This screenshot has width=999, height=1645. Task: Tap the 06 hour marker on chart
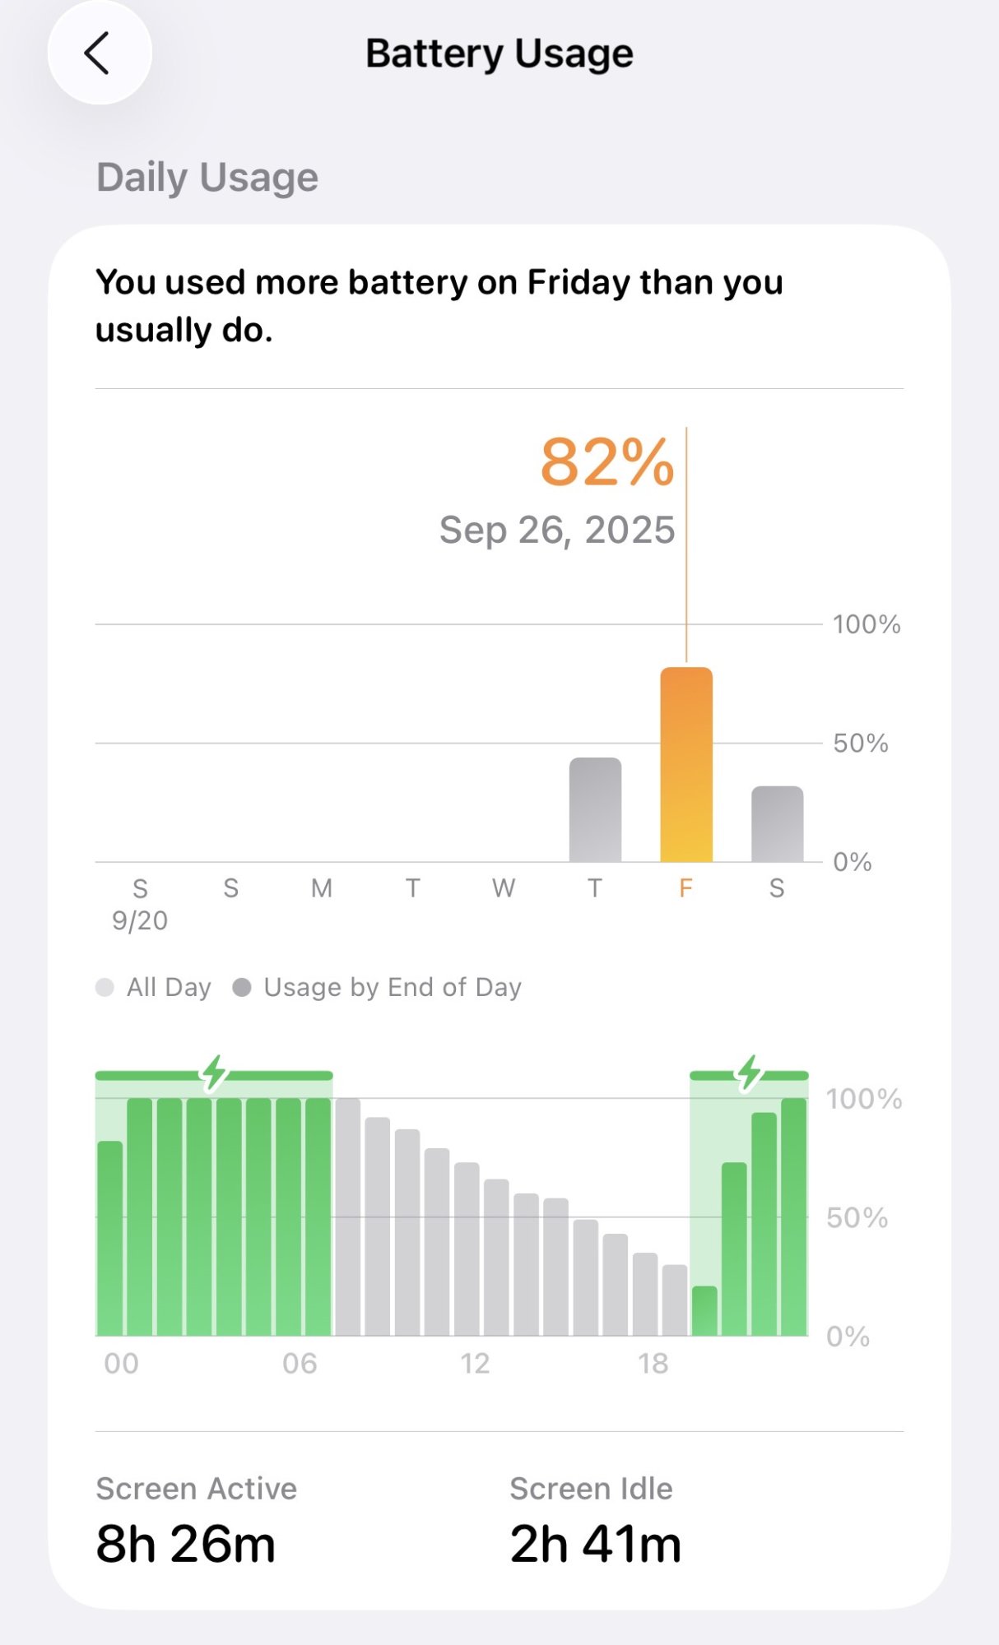click(300, 1364)
